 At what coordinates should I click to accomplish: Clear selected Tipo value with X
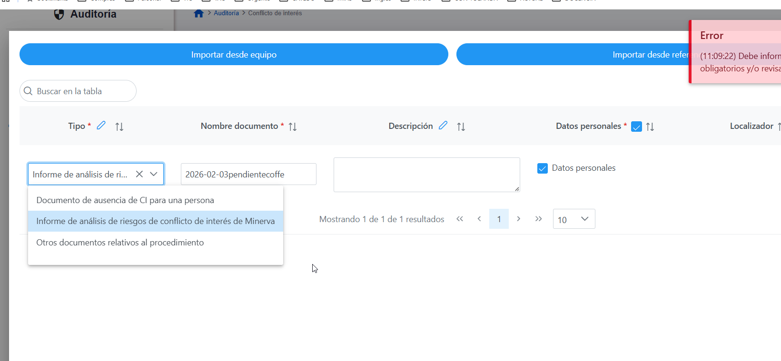[139, 174]
